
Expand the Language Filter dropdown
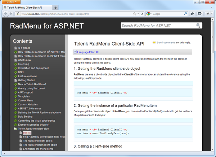(x=75, y=52)
